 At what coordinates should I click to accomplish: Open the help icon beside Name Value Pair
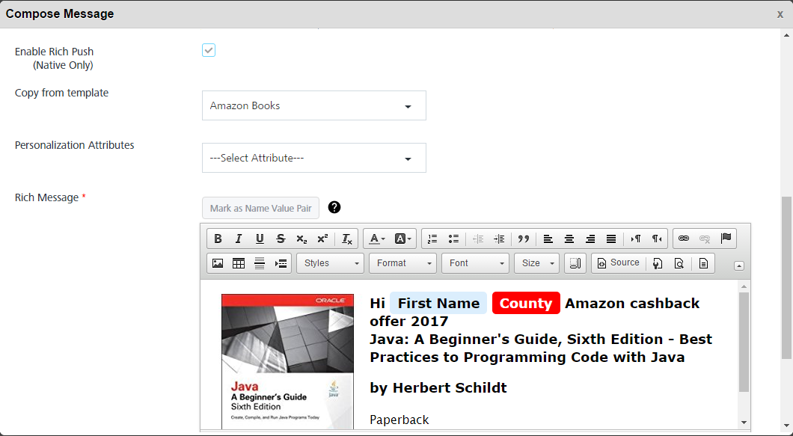tap(334, 207)
